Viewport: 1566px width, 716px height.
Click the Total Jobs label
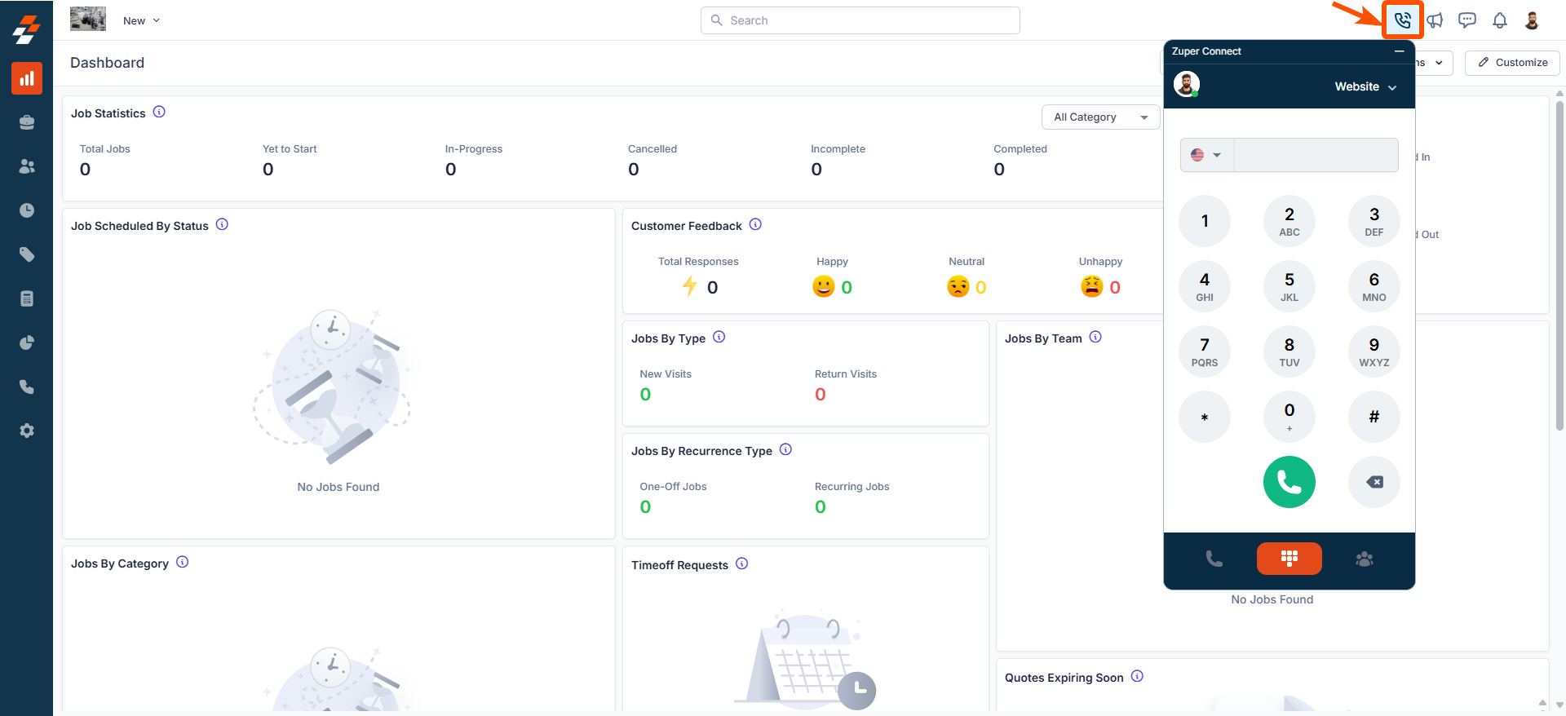point(104,149)
